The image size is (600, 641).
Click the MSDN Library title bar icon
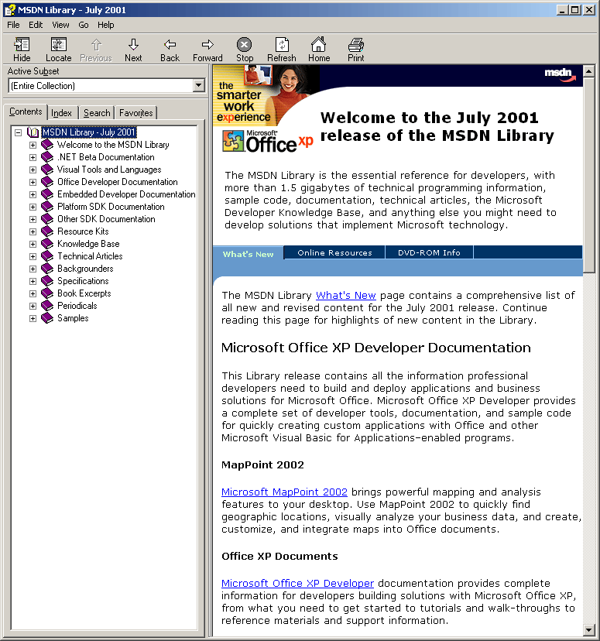10,10
